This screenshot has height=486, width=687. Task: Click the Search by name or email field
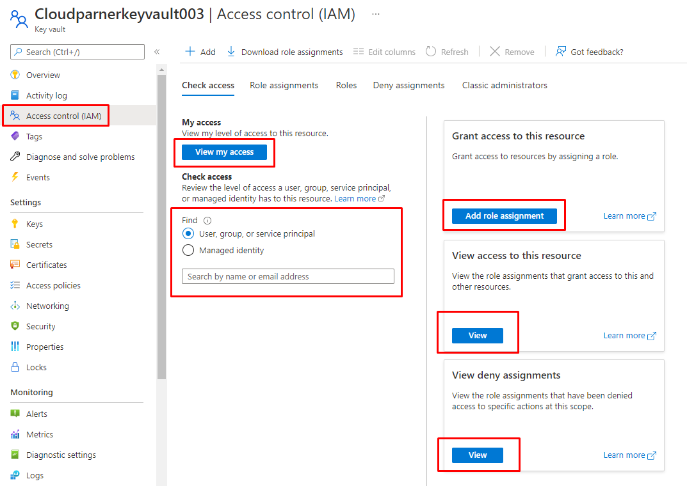pyautogui.click(x=288, y=276)
